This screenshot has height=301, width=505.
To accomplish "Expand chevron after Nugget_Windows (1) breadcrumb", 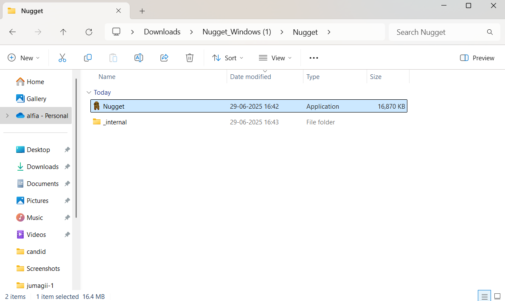I will 282,32.
